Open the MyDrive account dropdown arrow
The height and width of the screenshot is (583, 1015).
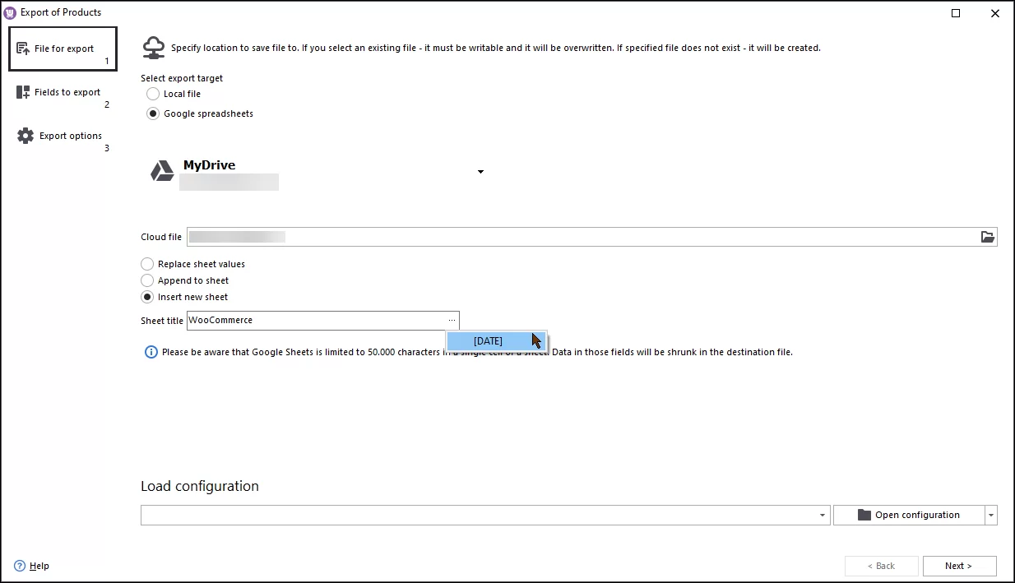coord(480,172)
